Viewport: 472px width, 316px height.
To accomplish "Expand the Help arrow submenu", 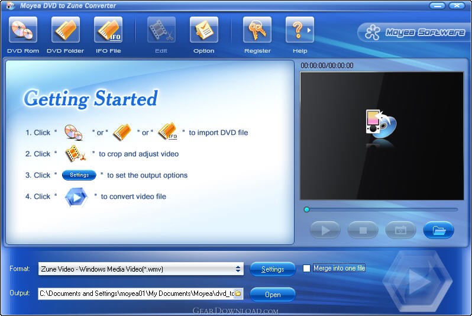I will tap(309, 30).
